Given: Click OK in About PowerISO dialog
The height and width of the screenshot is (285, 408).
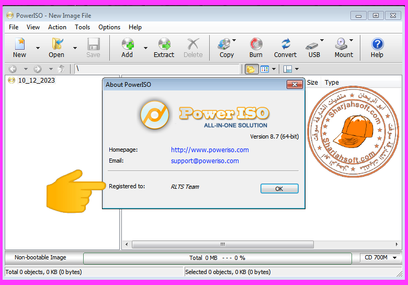Looking at the screenshot, I should (279, 189).
